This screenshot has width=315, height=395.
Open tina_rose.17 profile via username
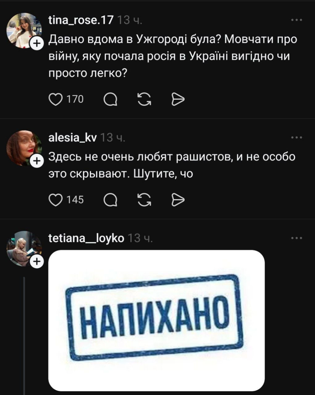tap(81, 21)
